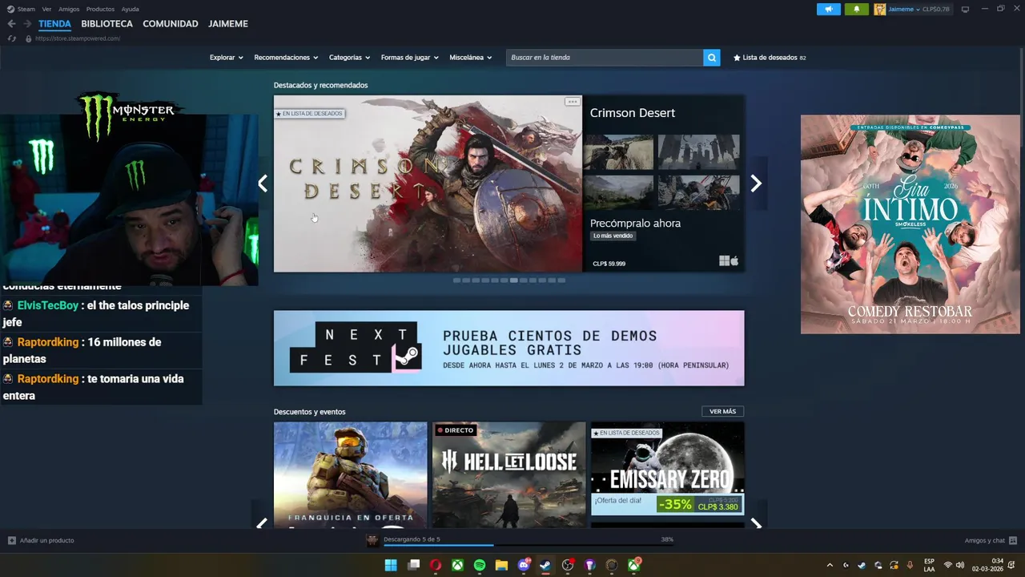Expand the Explorar dropdown
This screenshot has width=1025, height=577.
pos(226,58)
